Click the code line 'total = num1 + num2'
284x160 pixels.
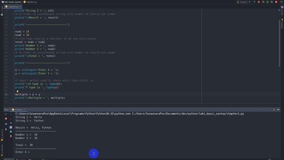[30, 42]
